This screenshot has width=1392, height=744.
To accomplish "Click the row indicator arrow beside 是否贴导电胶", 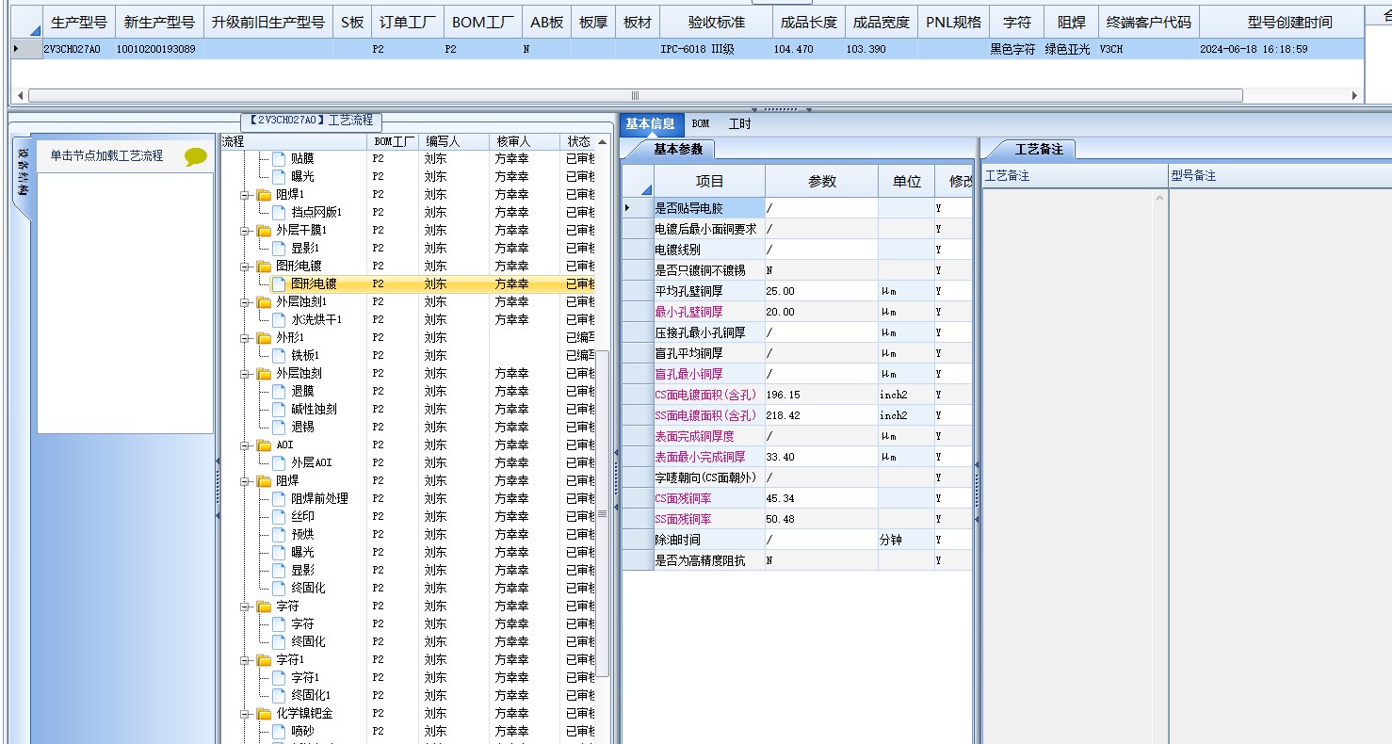I will (x=629, y=208).
